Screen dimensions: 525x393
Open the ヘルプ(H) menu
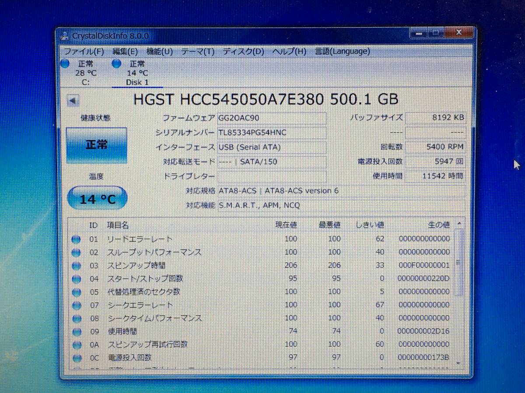[289, 51]
